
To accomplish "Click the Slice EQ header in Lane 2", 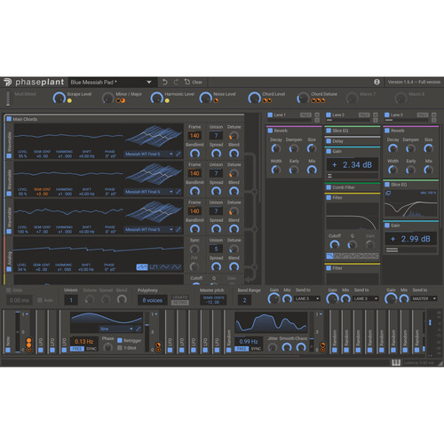I will click(x=353, y=131).
